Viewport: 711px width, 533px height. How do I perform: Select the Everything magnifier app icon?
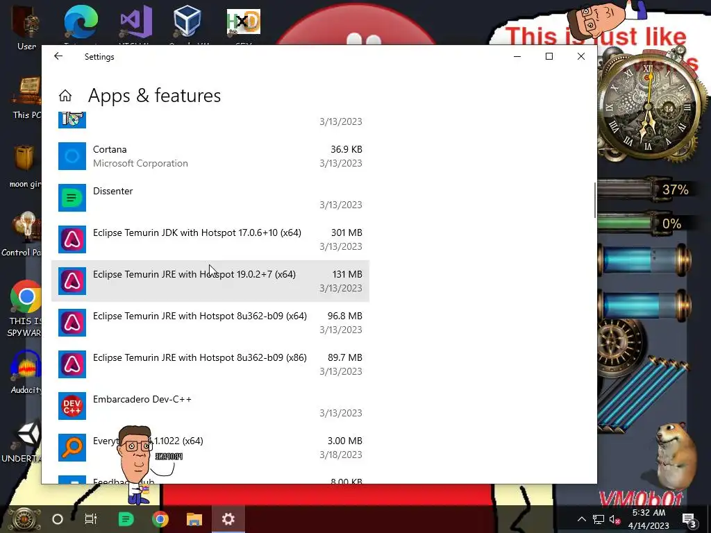point(72,448)
